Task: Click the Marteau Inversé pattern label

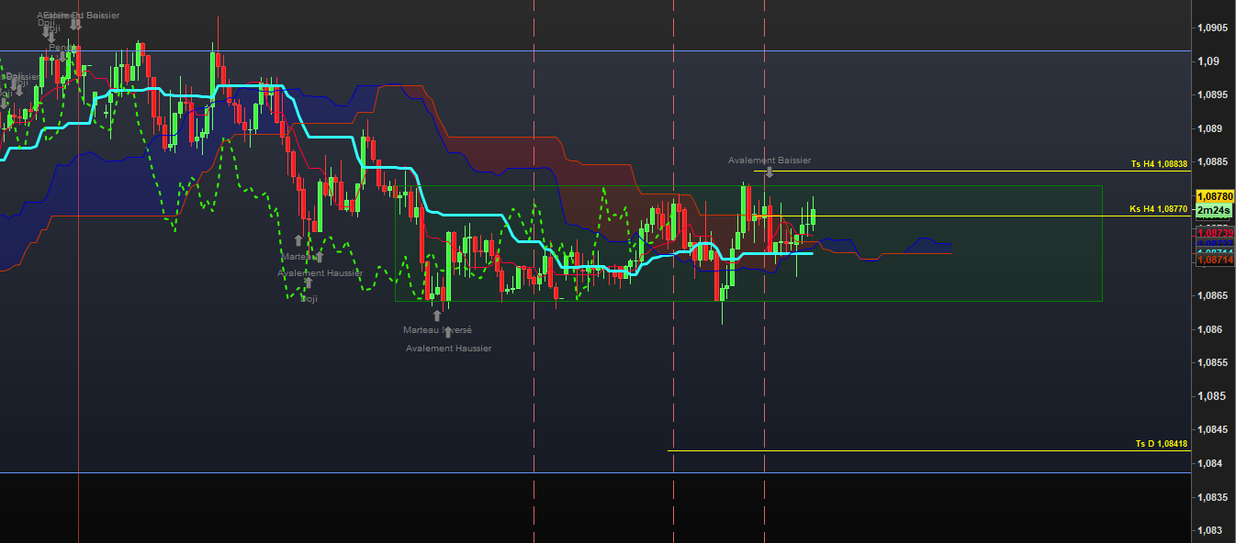Action: click(437, 329)
